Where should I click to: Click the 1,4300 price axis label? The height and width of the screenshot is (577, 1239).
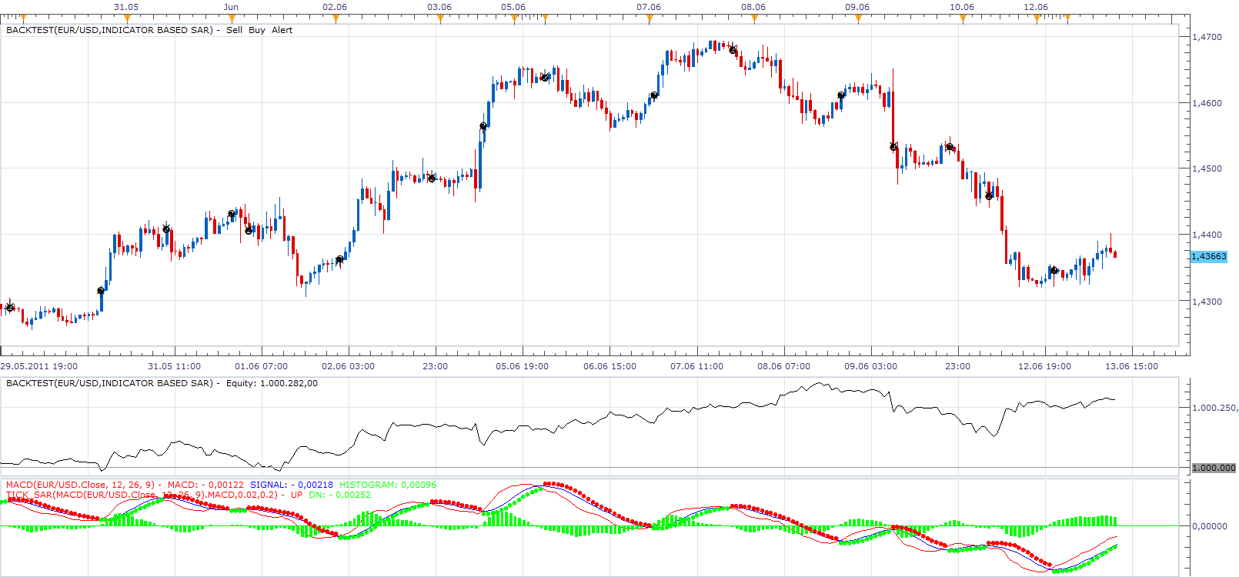(1207, 302)
